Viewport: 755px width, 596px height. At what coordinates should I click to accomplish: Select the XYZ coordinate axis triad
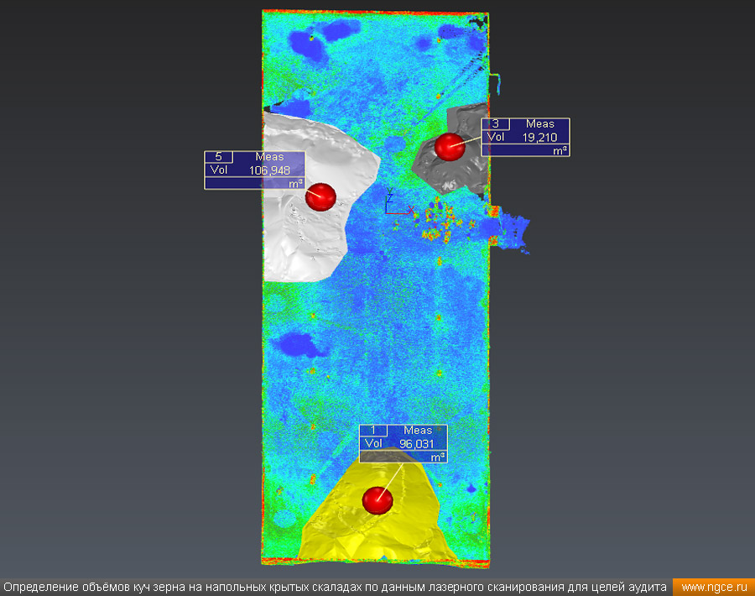point(391,204)
